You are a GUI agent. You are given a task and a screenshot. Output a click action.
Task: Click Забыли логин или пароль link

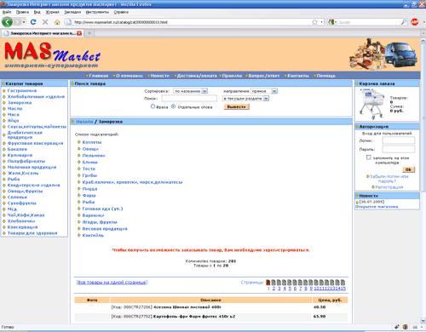pyautogui.click(x=389, y=179)
